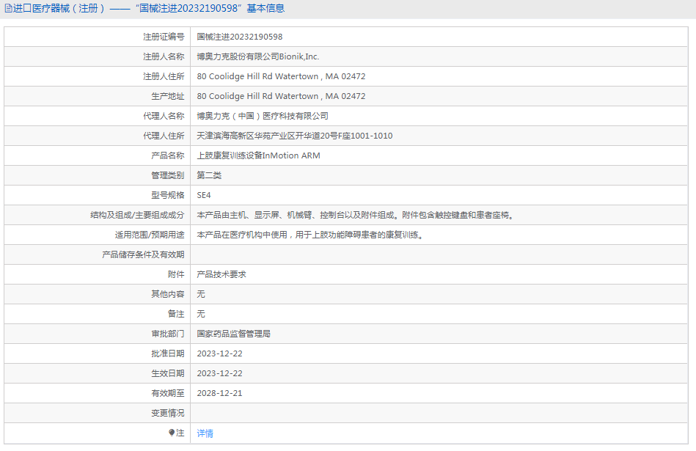The width and height of the screenshot is (696, 451).
Task: Click the 备注 label
Action: pyautogui.click(x=176, y=315)
